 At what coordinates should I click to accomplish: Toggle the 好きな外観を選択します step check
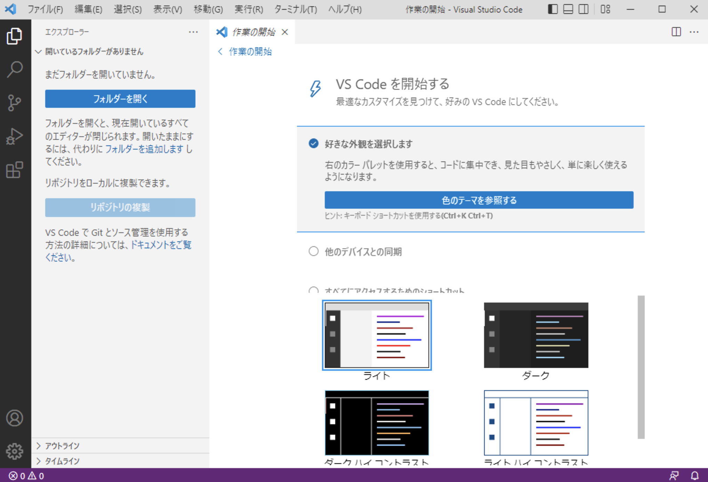tap(314, 143)
